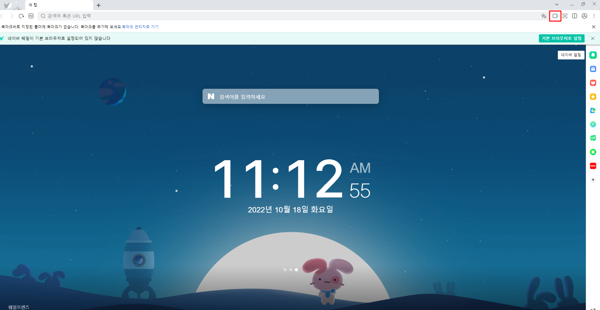
Task: Click the magnifier icon in address bar
Action: click(43, 16)
